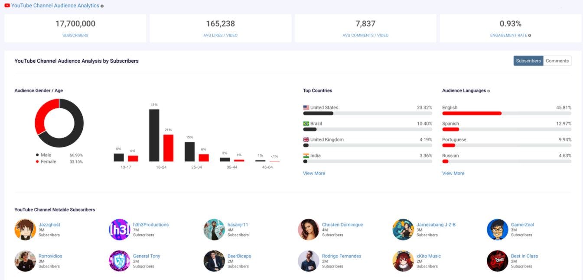Open the Jazzghost channel link

[x=50, y=224]
